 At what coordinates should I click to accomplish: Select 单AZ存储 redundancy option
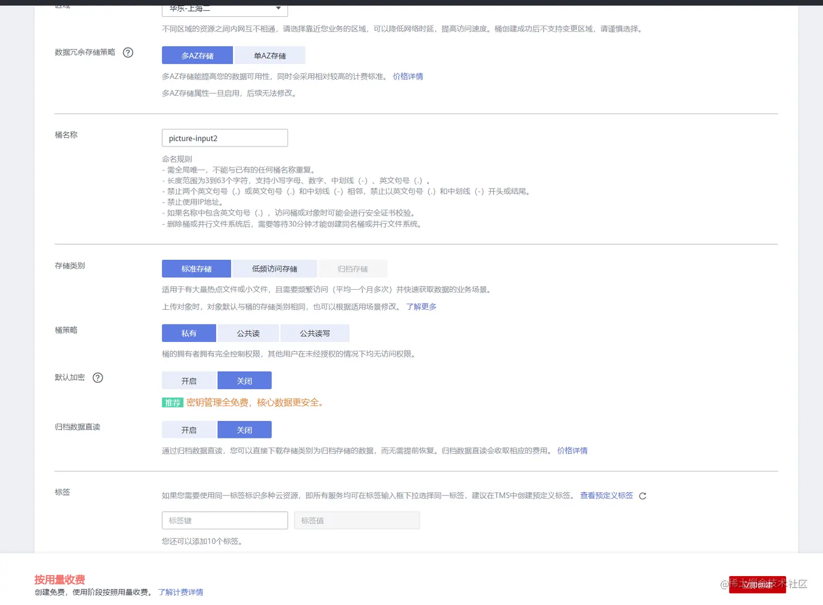pyautogui.click(x=270, y=55)
